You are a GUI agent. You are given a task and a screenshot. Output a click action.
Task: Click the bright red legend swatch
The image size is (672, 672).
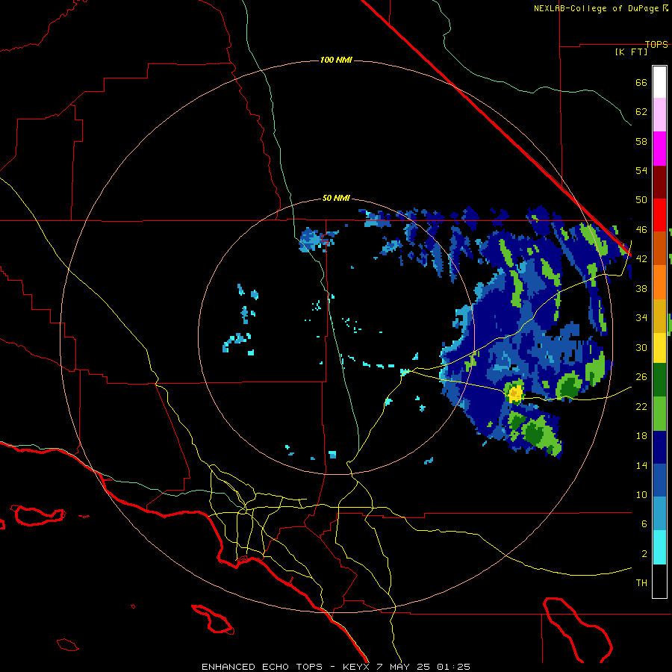[x=659, y=215]
